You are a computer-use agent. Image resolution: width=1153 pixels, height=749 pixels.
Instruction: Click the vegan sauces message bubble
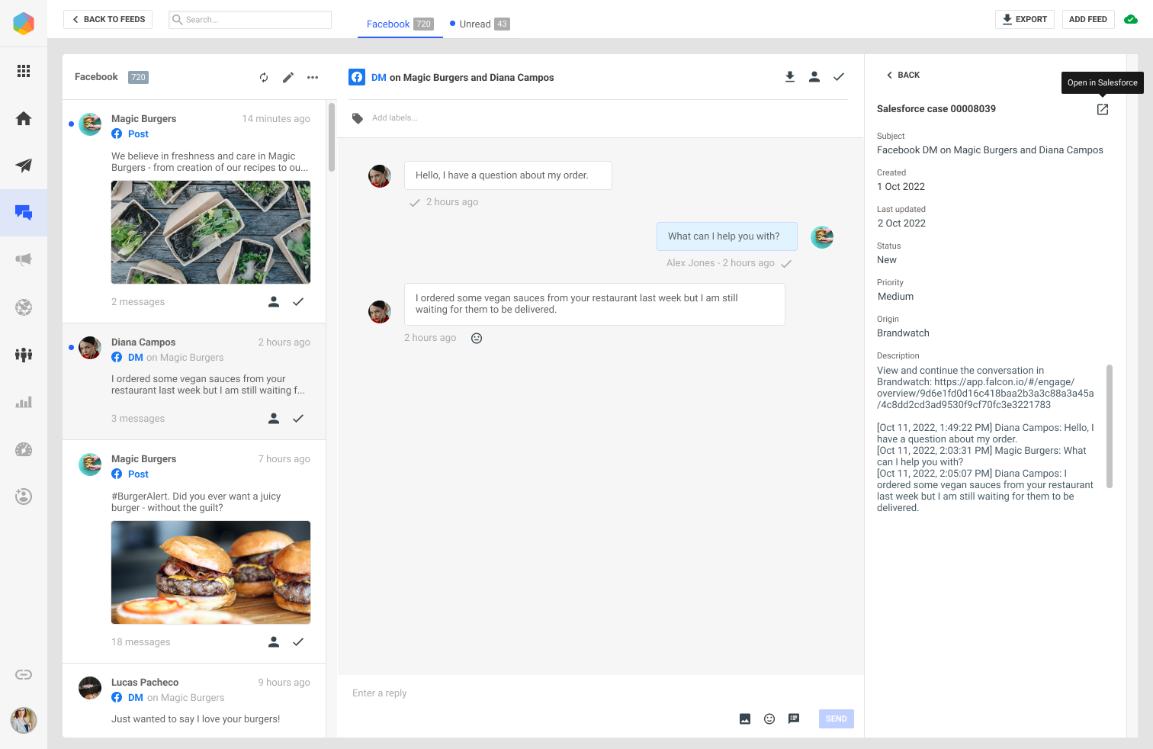click(595, 304)
